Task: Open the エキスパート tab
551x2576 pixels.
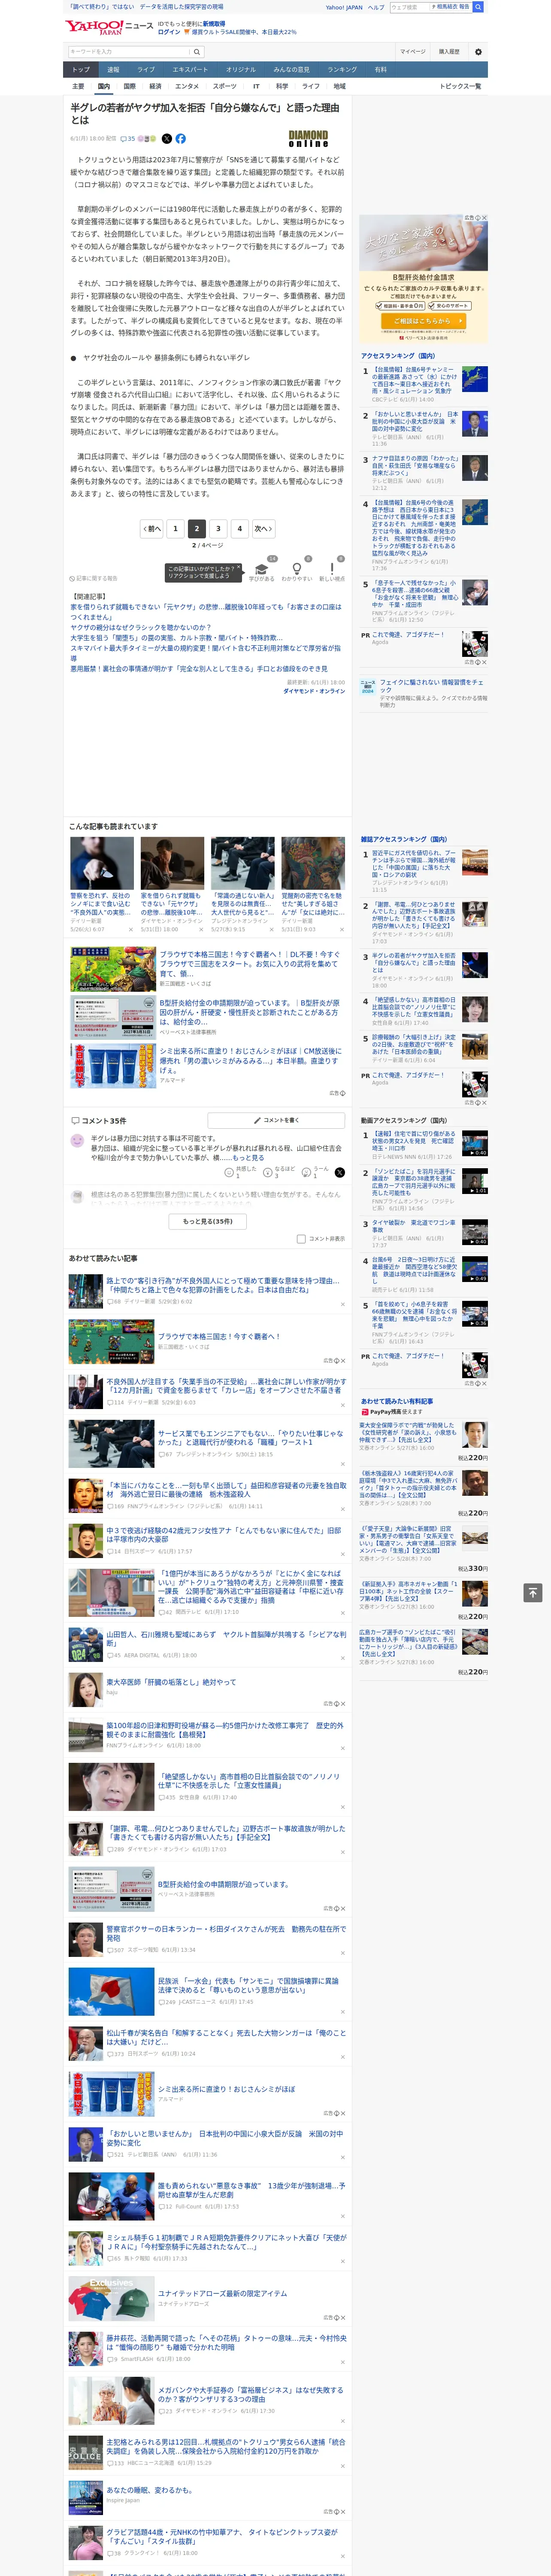Action: [x=190, y=70]
